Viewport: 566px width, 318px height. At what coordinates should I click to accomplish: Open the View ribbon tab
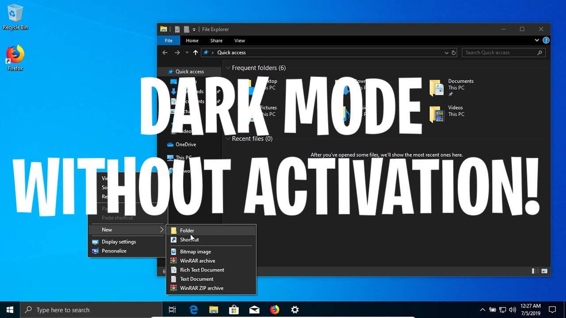(x=239, y=41)
